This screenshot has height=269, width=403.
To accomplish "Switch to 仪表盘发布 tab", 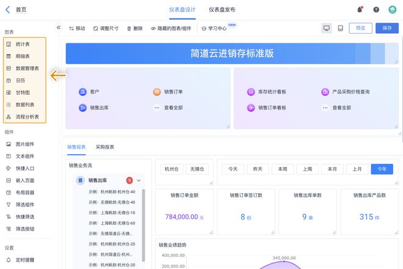I will pyautogui.click(x=222, y=10).
